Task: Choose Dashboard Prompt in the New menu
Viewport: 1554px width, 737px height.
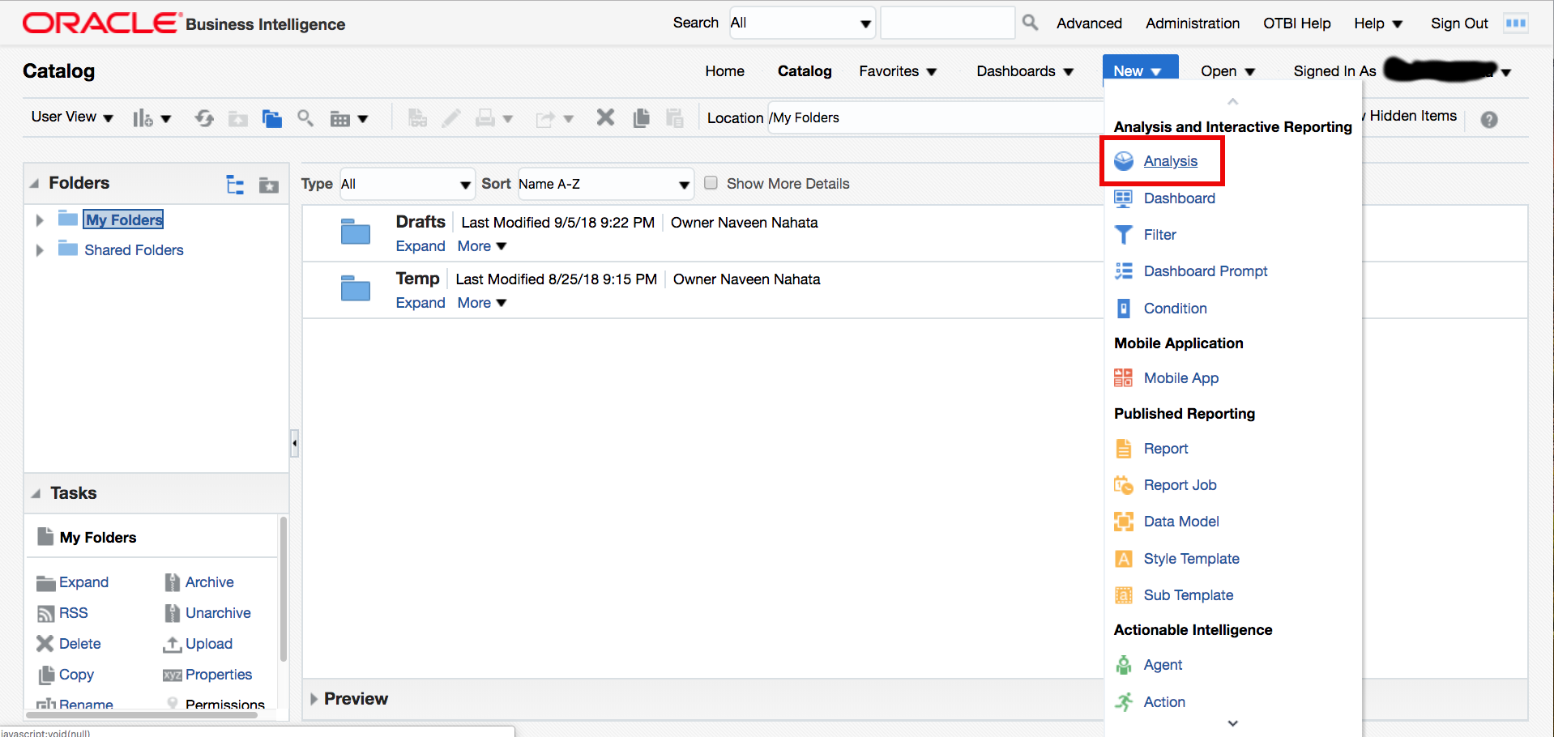Action: (x=1205, y=271)
